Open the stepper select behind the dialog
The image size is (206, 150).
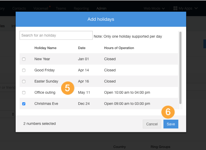pos(7,114)
